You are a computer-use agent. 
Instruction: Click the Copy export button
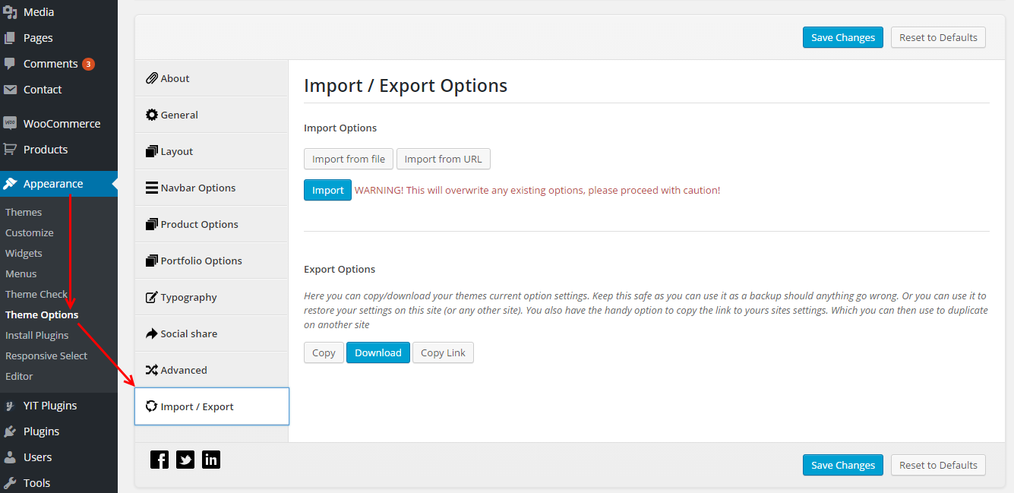tap(324, 352)
